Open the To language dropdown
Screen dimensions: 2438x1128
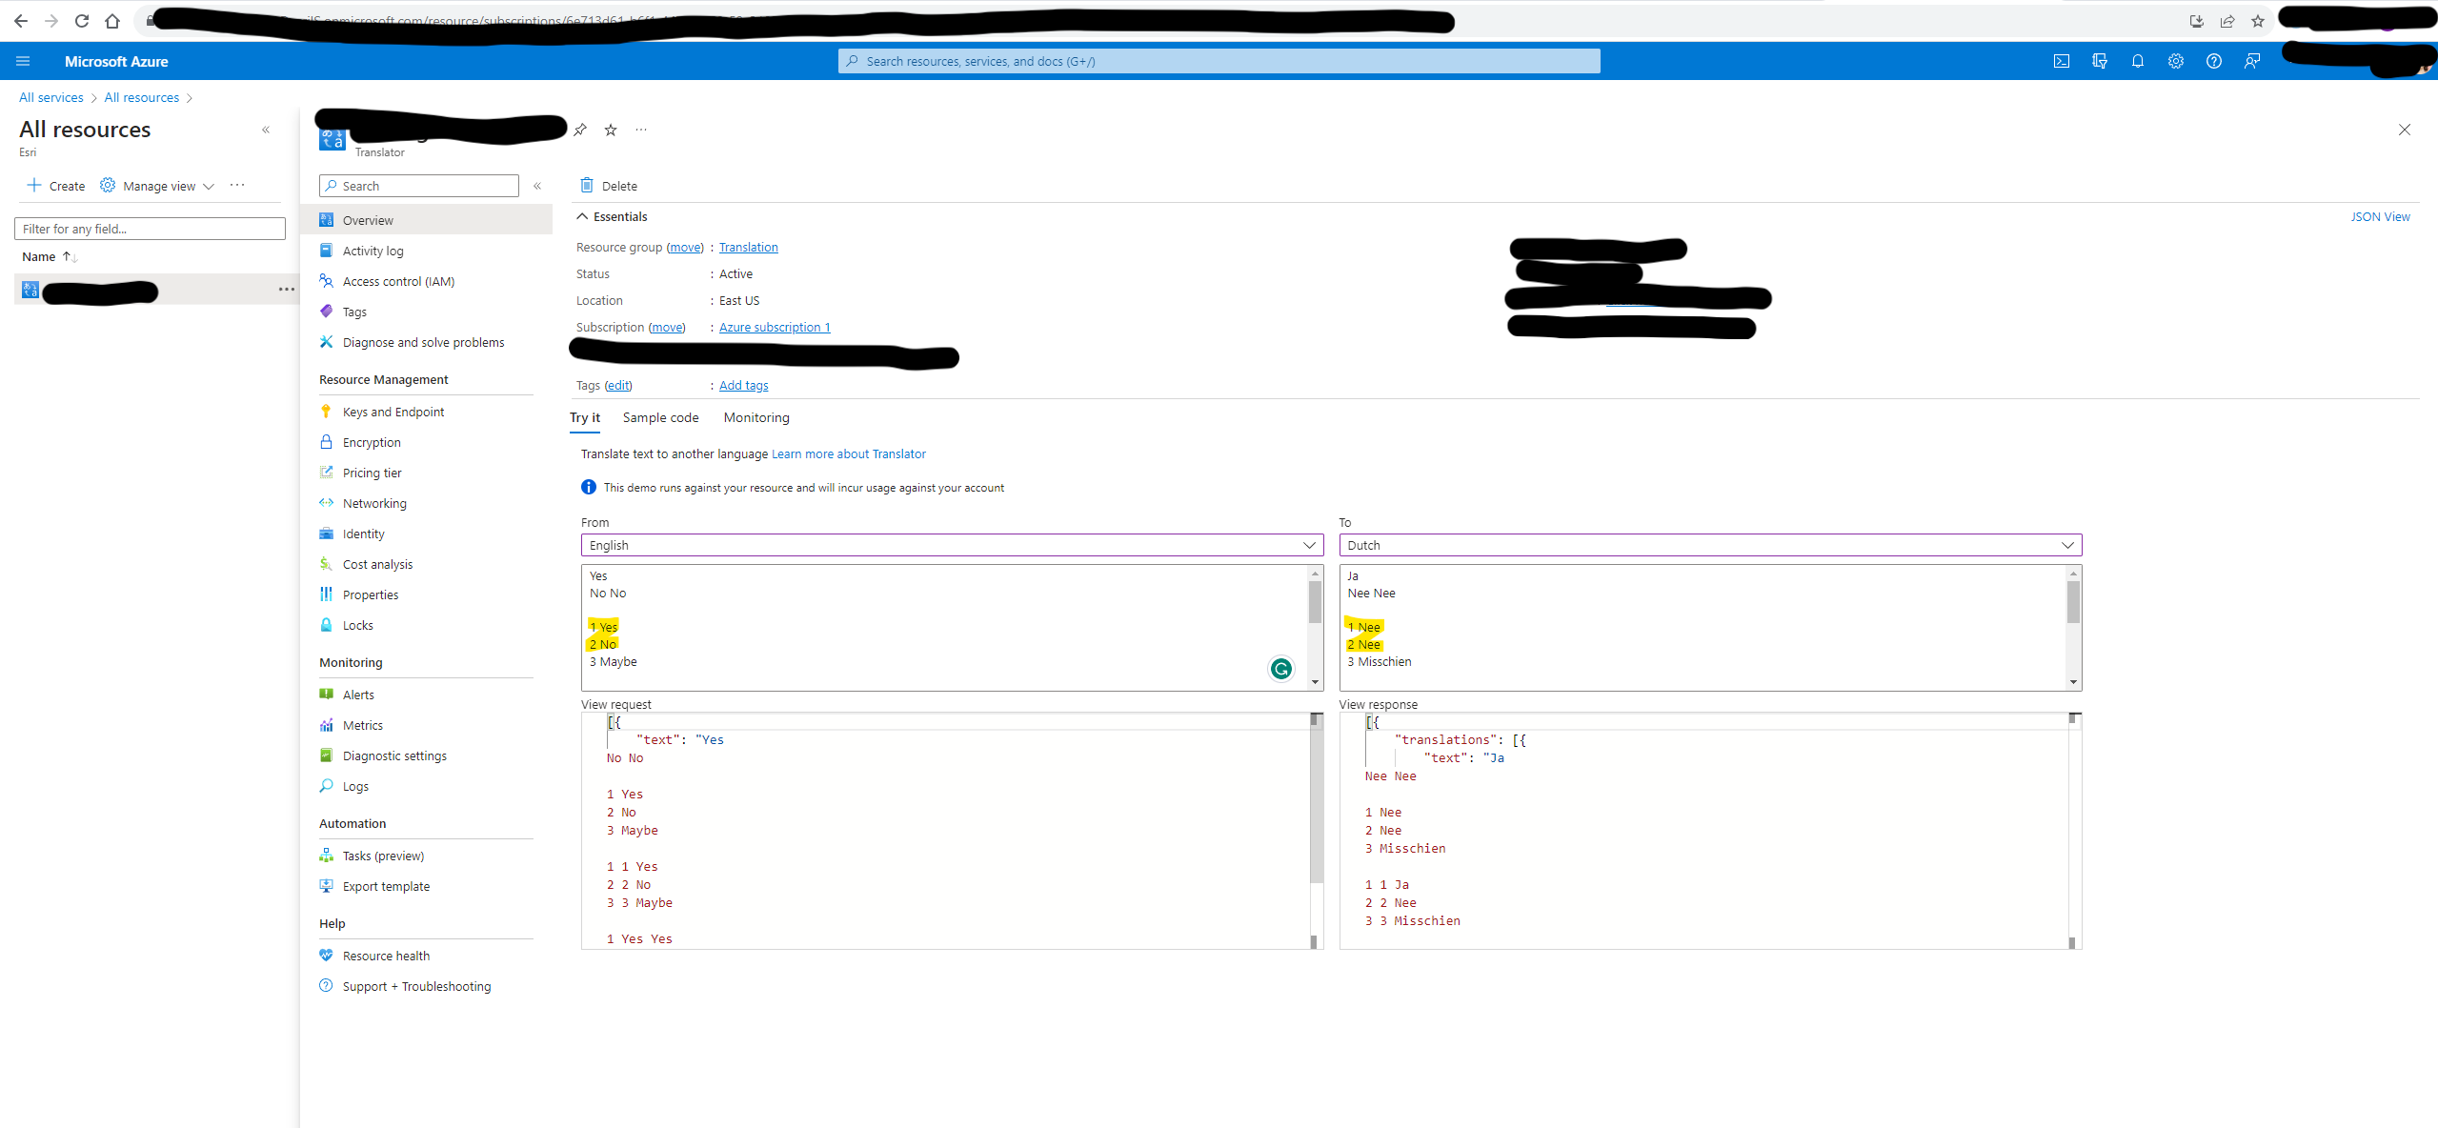1710,545
